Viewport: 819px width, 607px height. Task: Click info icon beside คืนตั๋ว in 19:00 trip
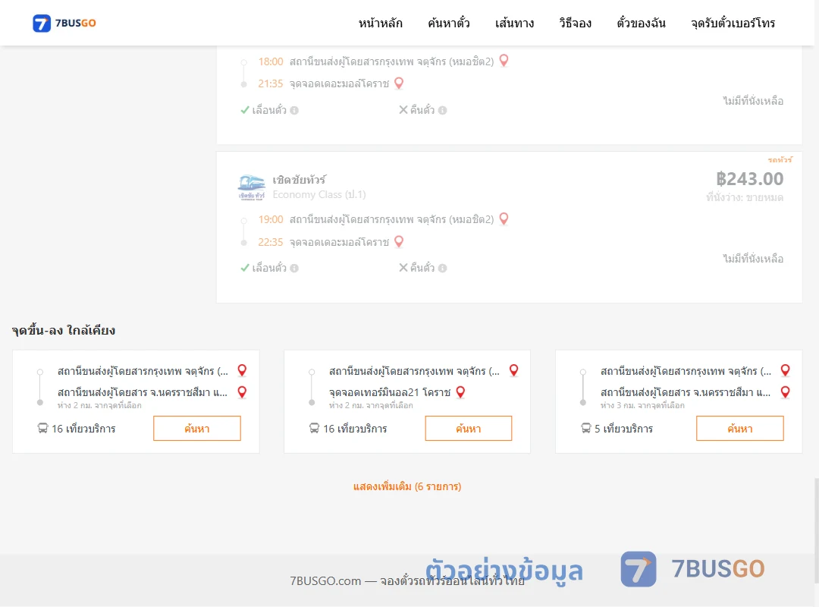point(442,268)
